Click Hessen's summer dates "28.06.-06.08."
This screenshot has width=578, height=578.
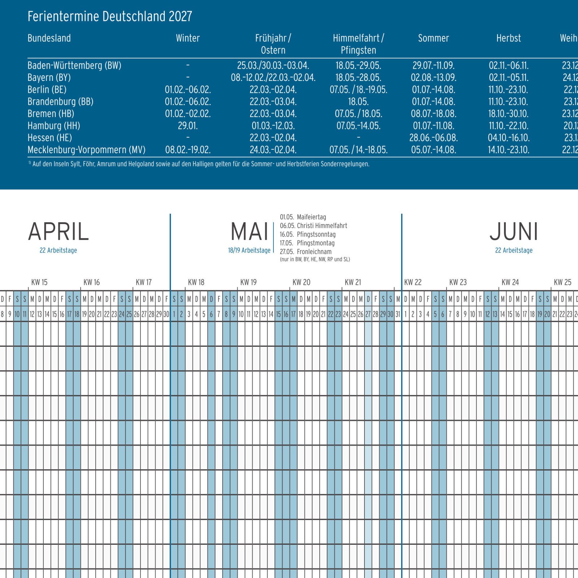tap(433, 138)
